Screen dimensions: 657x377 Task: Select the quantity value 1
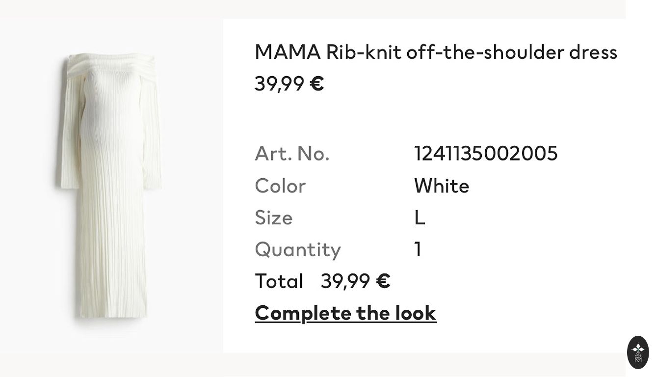click(x=418, y=249)
